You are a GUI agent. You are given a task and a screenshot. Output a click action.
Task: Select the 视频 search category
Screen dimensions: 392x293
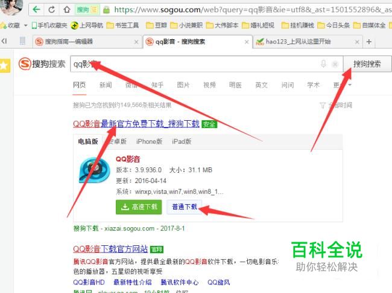(x=209, y=85)
